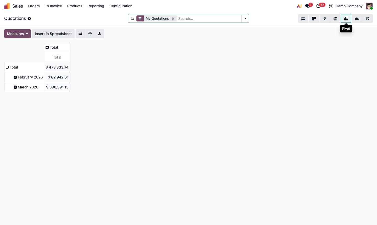Switch to the List view

(x=303, y=19)
